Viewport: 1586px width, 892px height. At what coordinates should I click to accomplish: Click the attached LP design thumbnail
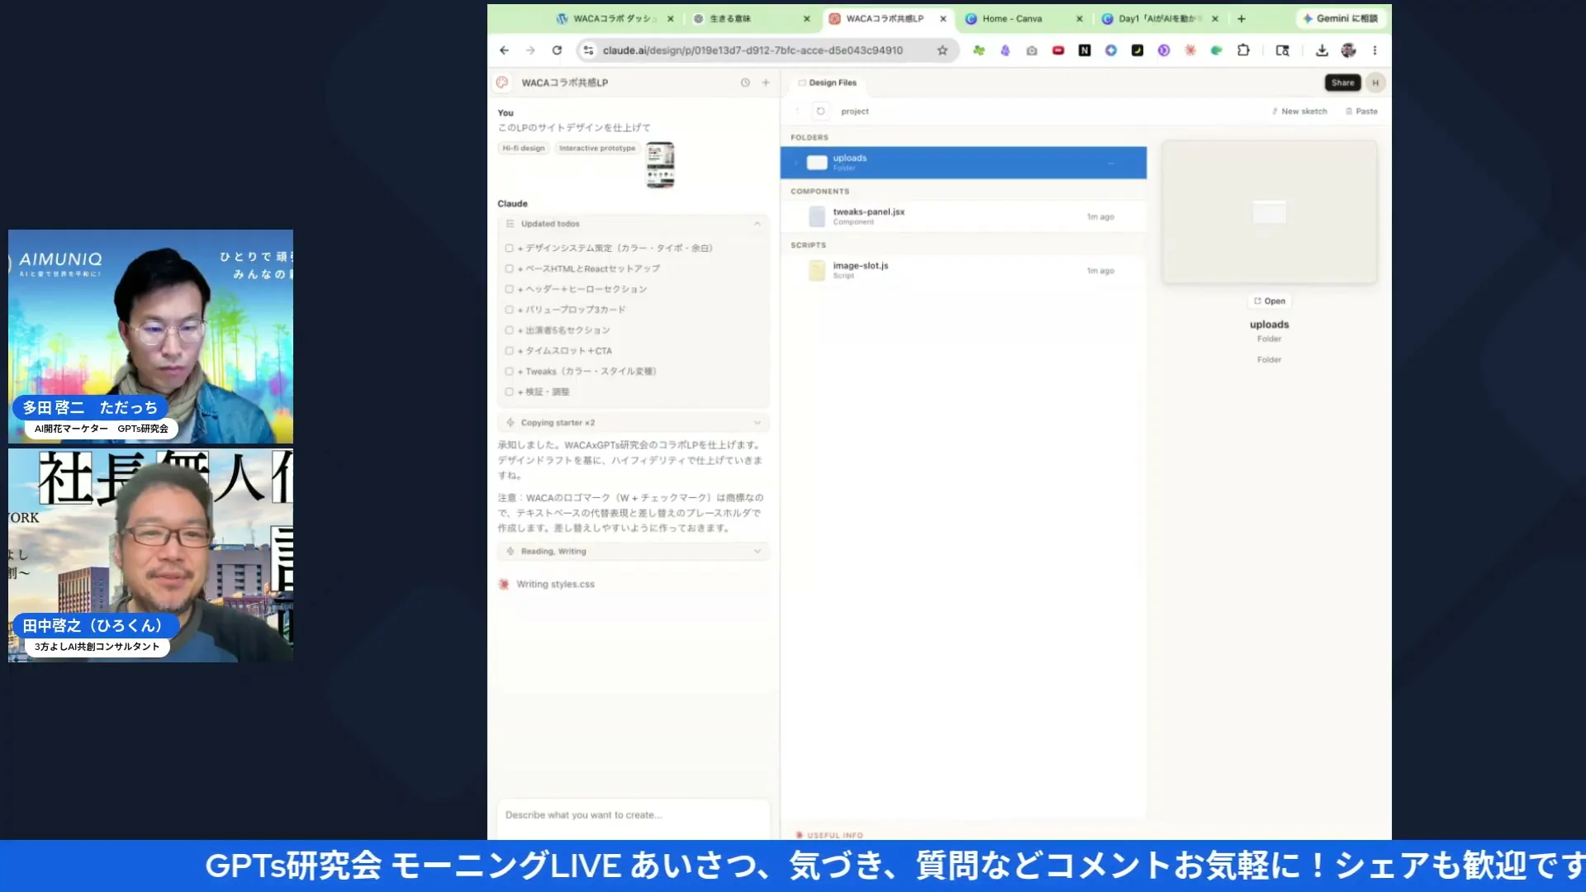tap(660, 164)
